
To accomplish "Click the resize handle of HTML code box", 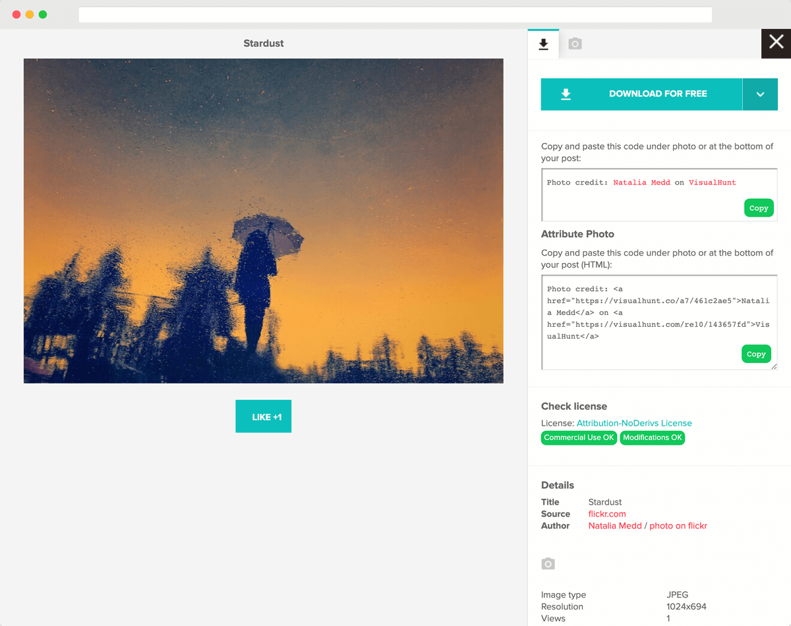I will tap(774, 366).
